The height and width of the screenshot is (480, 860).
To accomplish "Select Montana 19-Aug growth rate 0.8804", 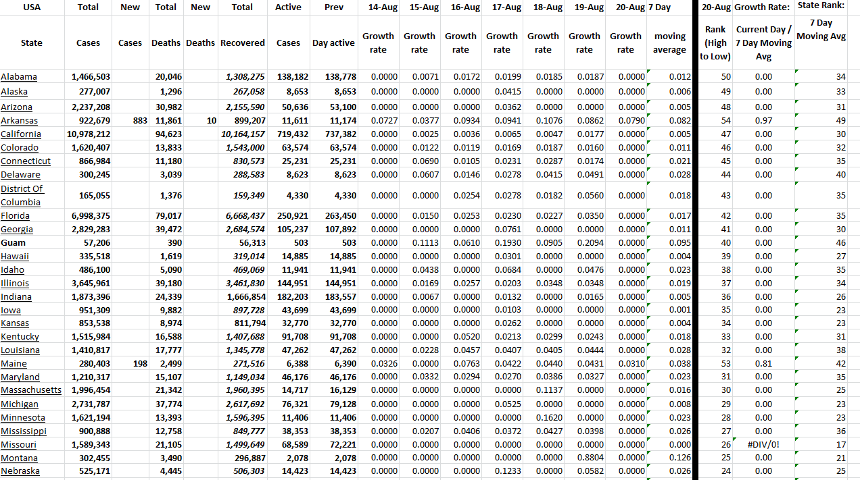I will coord(584,458).
